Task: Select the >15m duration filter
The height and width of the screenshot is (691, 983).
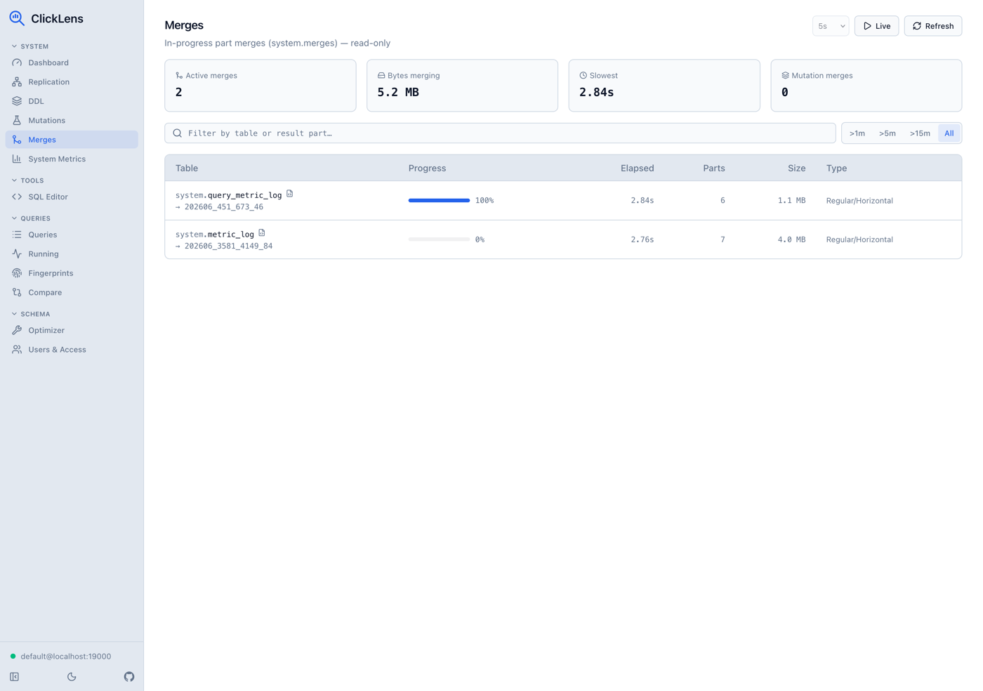Action: pos(920,133)
